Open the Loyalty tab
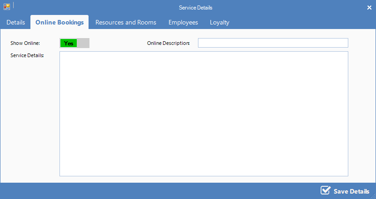376x199 pixels. point(219,22)
